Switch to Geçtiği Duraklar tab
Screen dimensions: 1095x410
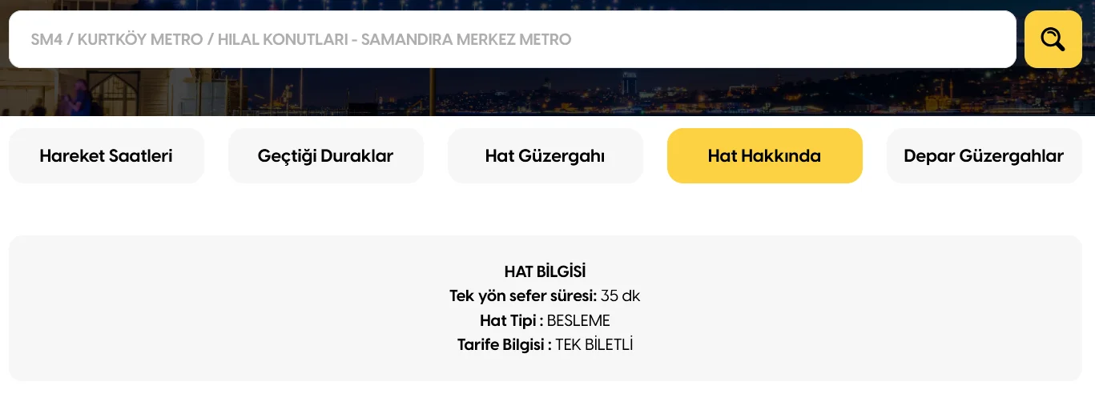[325, 156]
